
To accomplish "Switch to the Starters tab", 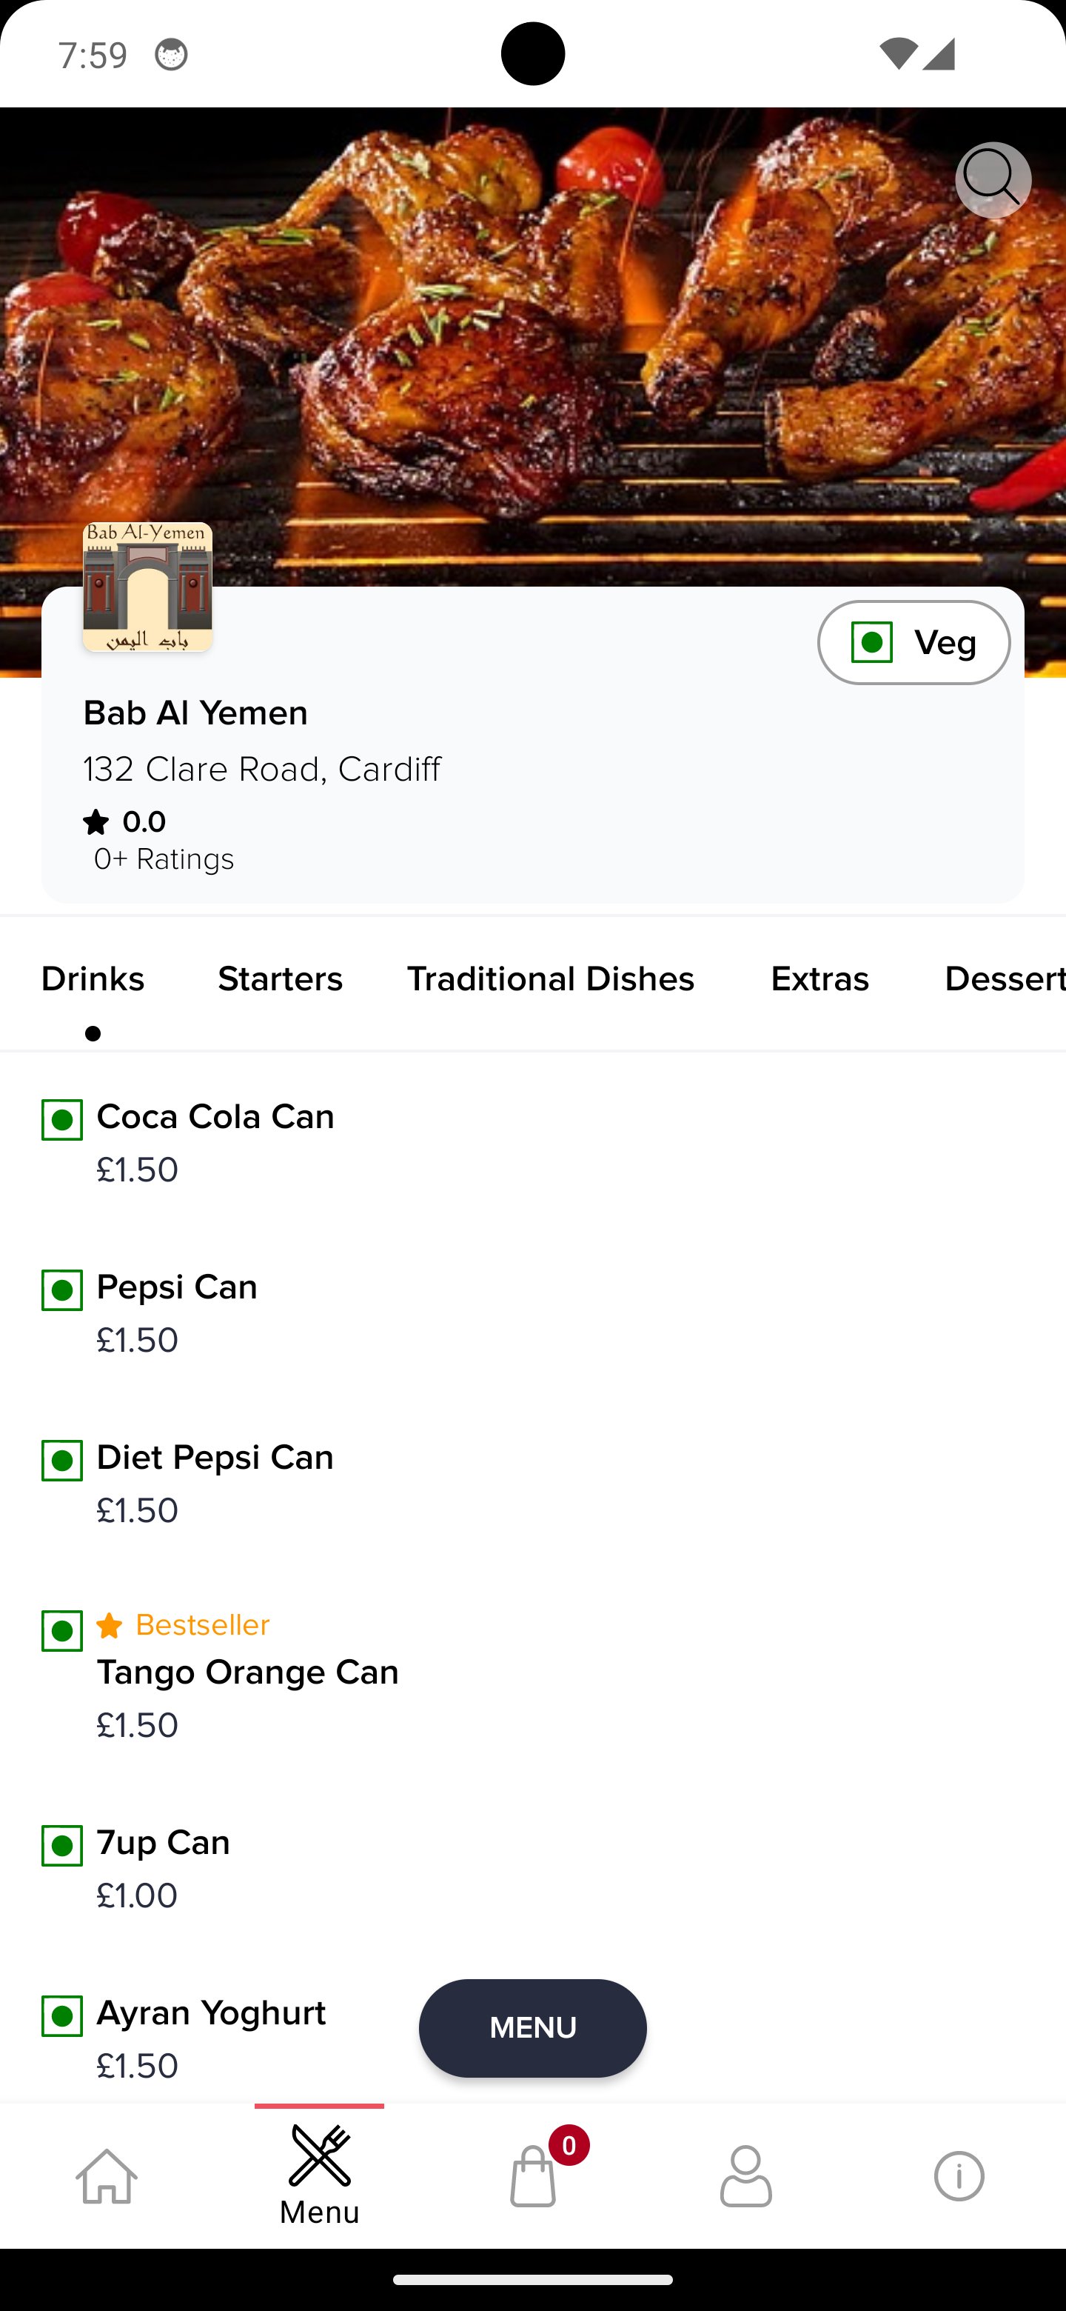I will point(280,978).
